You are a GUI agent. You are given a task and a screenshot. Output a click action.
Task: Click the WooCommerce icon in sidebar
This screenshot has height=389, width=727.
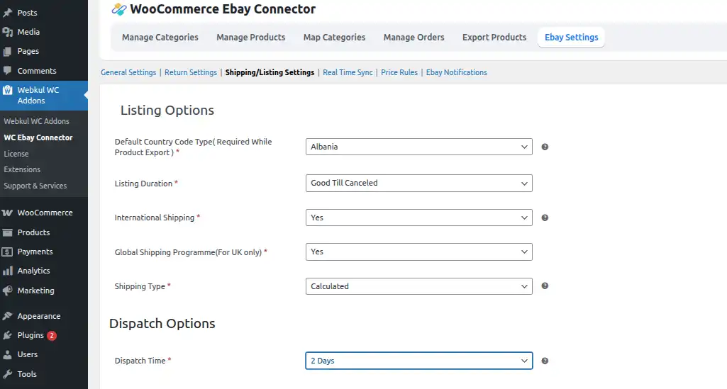(x=8, y=213)
